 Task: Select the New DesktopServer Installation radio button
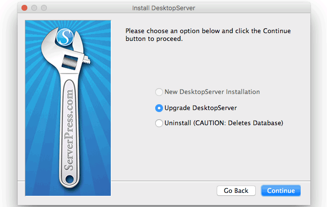pos(159,92)
